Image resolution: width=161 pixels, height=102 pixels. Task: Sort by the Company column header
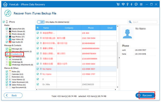pyautogui.click(x=69, y=28)
